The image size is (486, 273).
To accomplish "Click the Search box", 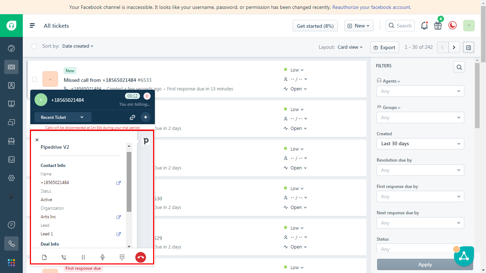I will tap(400, 26).
